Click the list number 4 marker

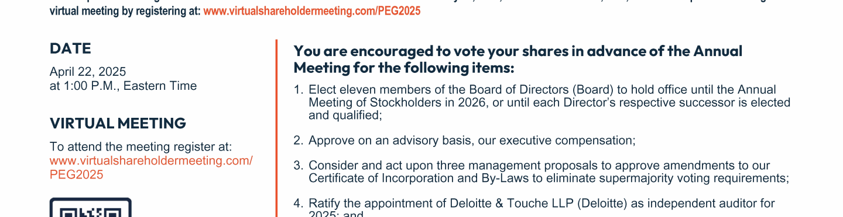click(x=298, y=204)
